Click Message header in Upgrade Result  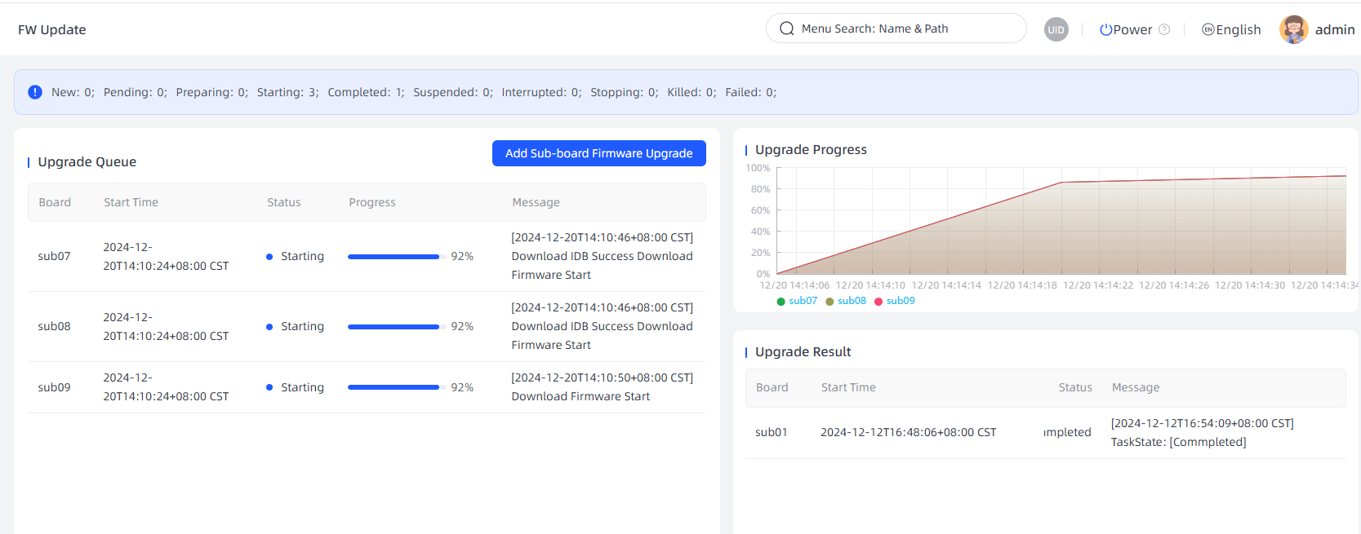1136,387
